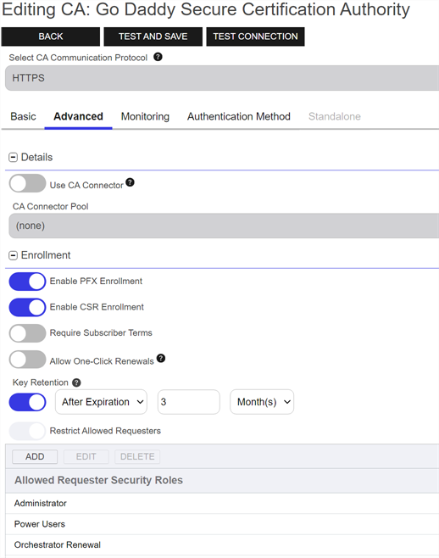Switch on Allow One-Click Renewals

pyautogui.click(x=27, y=360)
